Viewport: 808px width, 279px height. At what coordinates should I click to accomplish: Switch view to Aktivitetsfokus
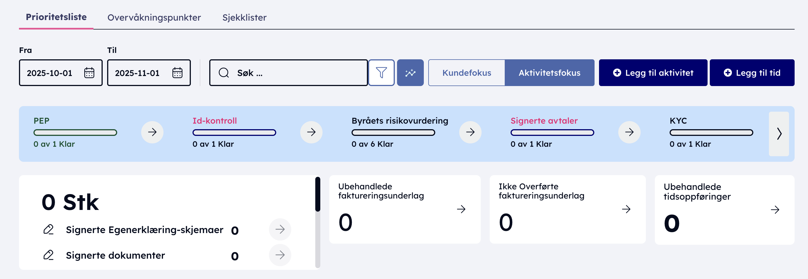tap(549, 73)
